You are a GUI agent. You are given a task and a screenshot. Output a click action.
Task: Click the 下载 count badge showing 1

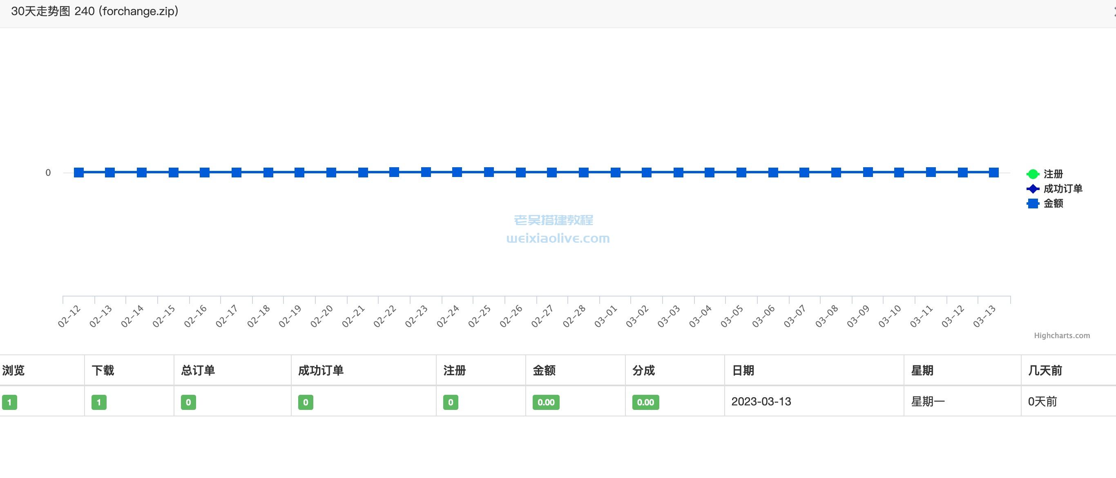99,402
